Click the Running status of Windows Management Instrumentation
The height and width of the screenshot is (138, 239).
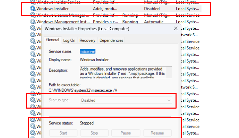(130, 22)
